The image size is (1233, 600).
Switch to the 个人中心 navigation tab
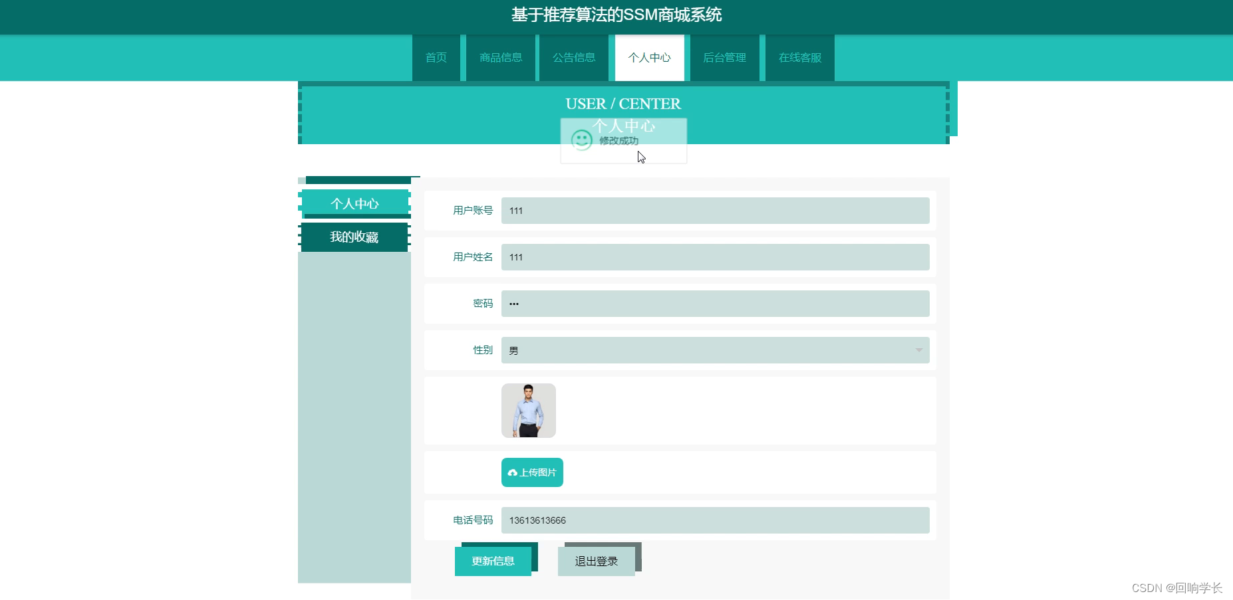click(x=649, y=58)
